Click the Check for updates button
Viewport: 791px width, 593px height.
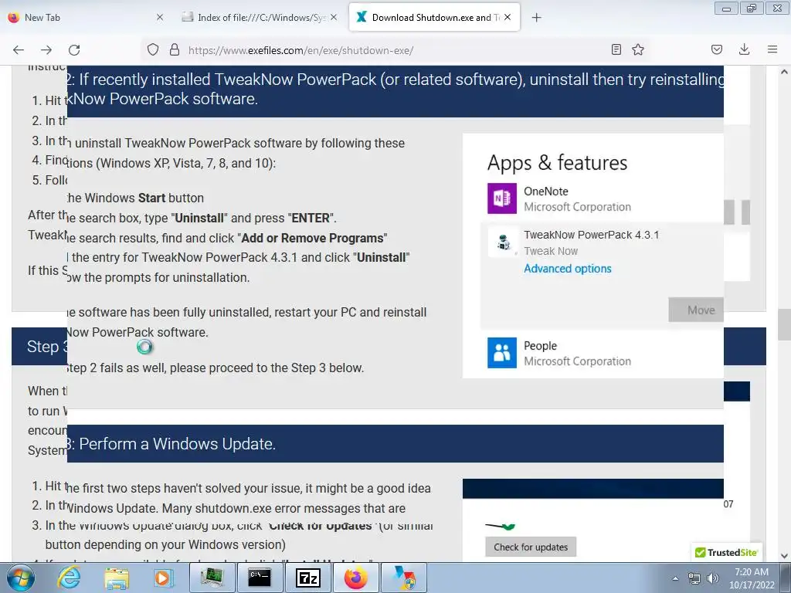531,547
